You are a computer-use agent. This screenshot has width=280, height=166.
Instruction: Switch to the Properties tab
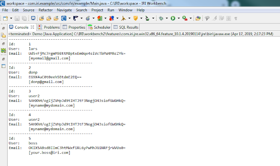pyautogui.click(x=74, y=27)
